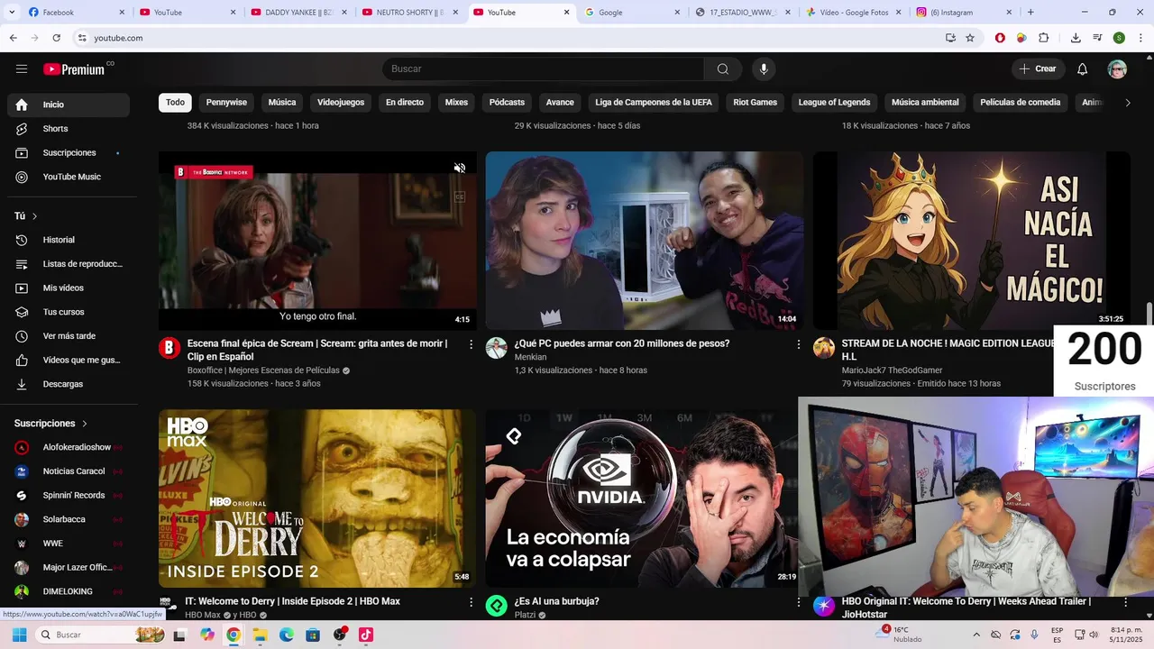Click the Tus cursos graduation cap icon
Screen dimensions: 1154x649
coord(22,312)
